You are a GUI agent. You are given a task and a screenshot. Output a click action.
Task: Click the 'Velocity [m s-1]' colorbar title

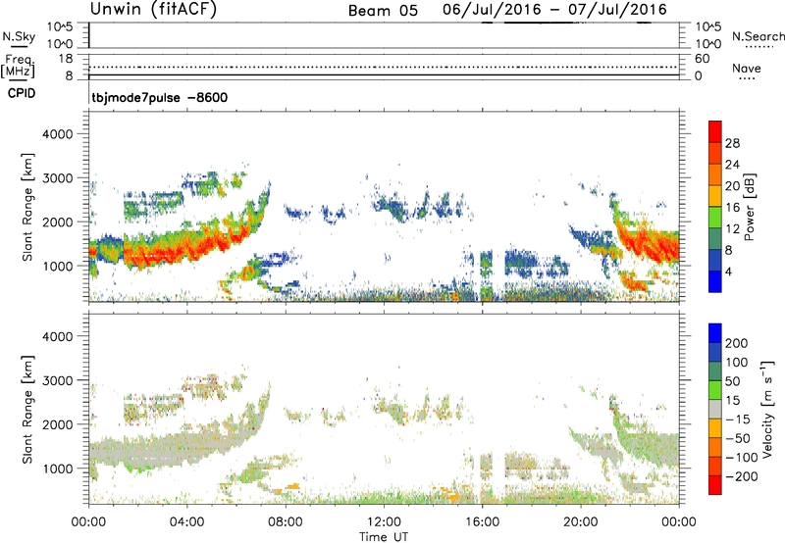767,409
